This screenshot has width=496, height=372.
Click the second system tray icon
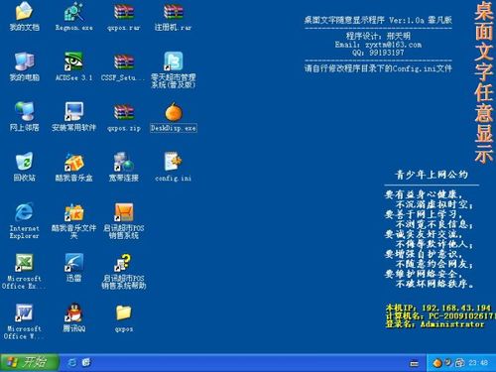pos(448,363)
